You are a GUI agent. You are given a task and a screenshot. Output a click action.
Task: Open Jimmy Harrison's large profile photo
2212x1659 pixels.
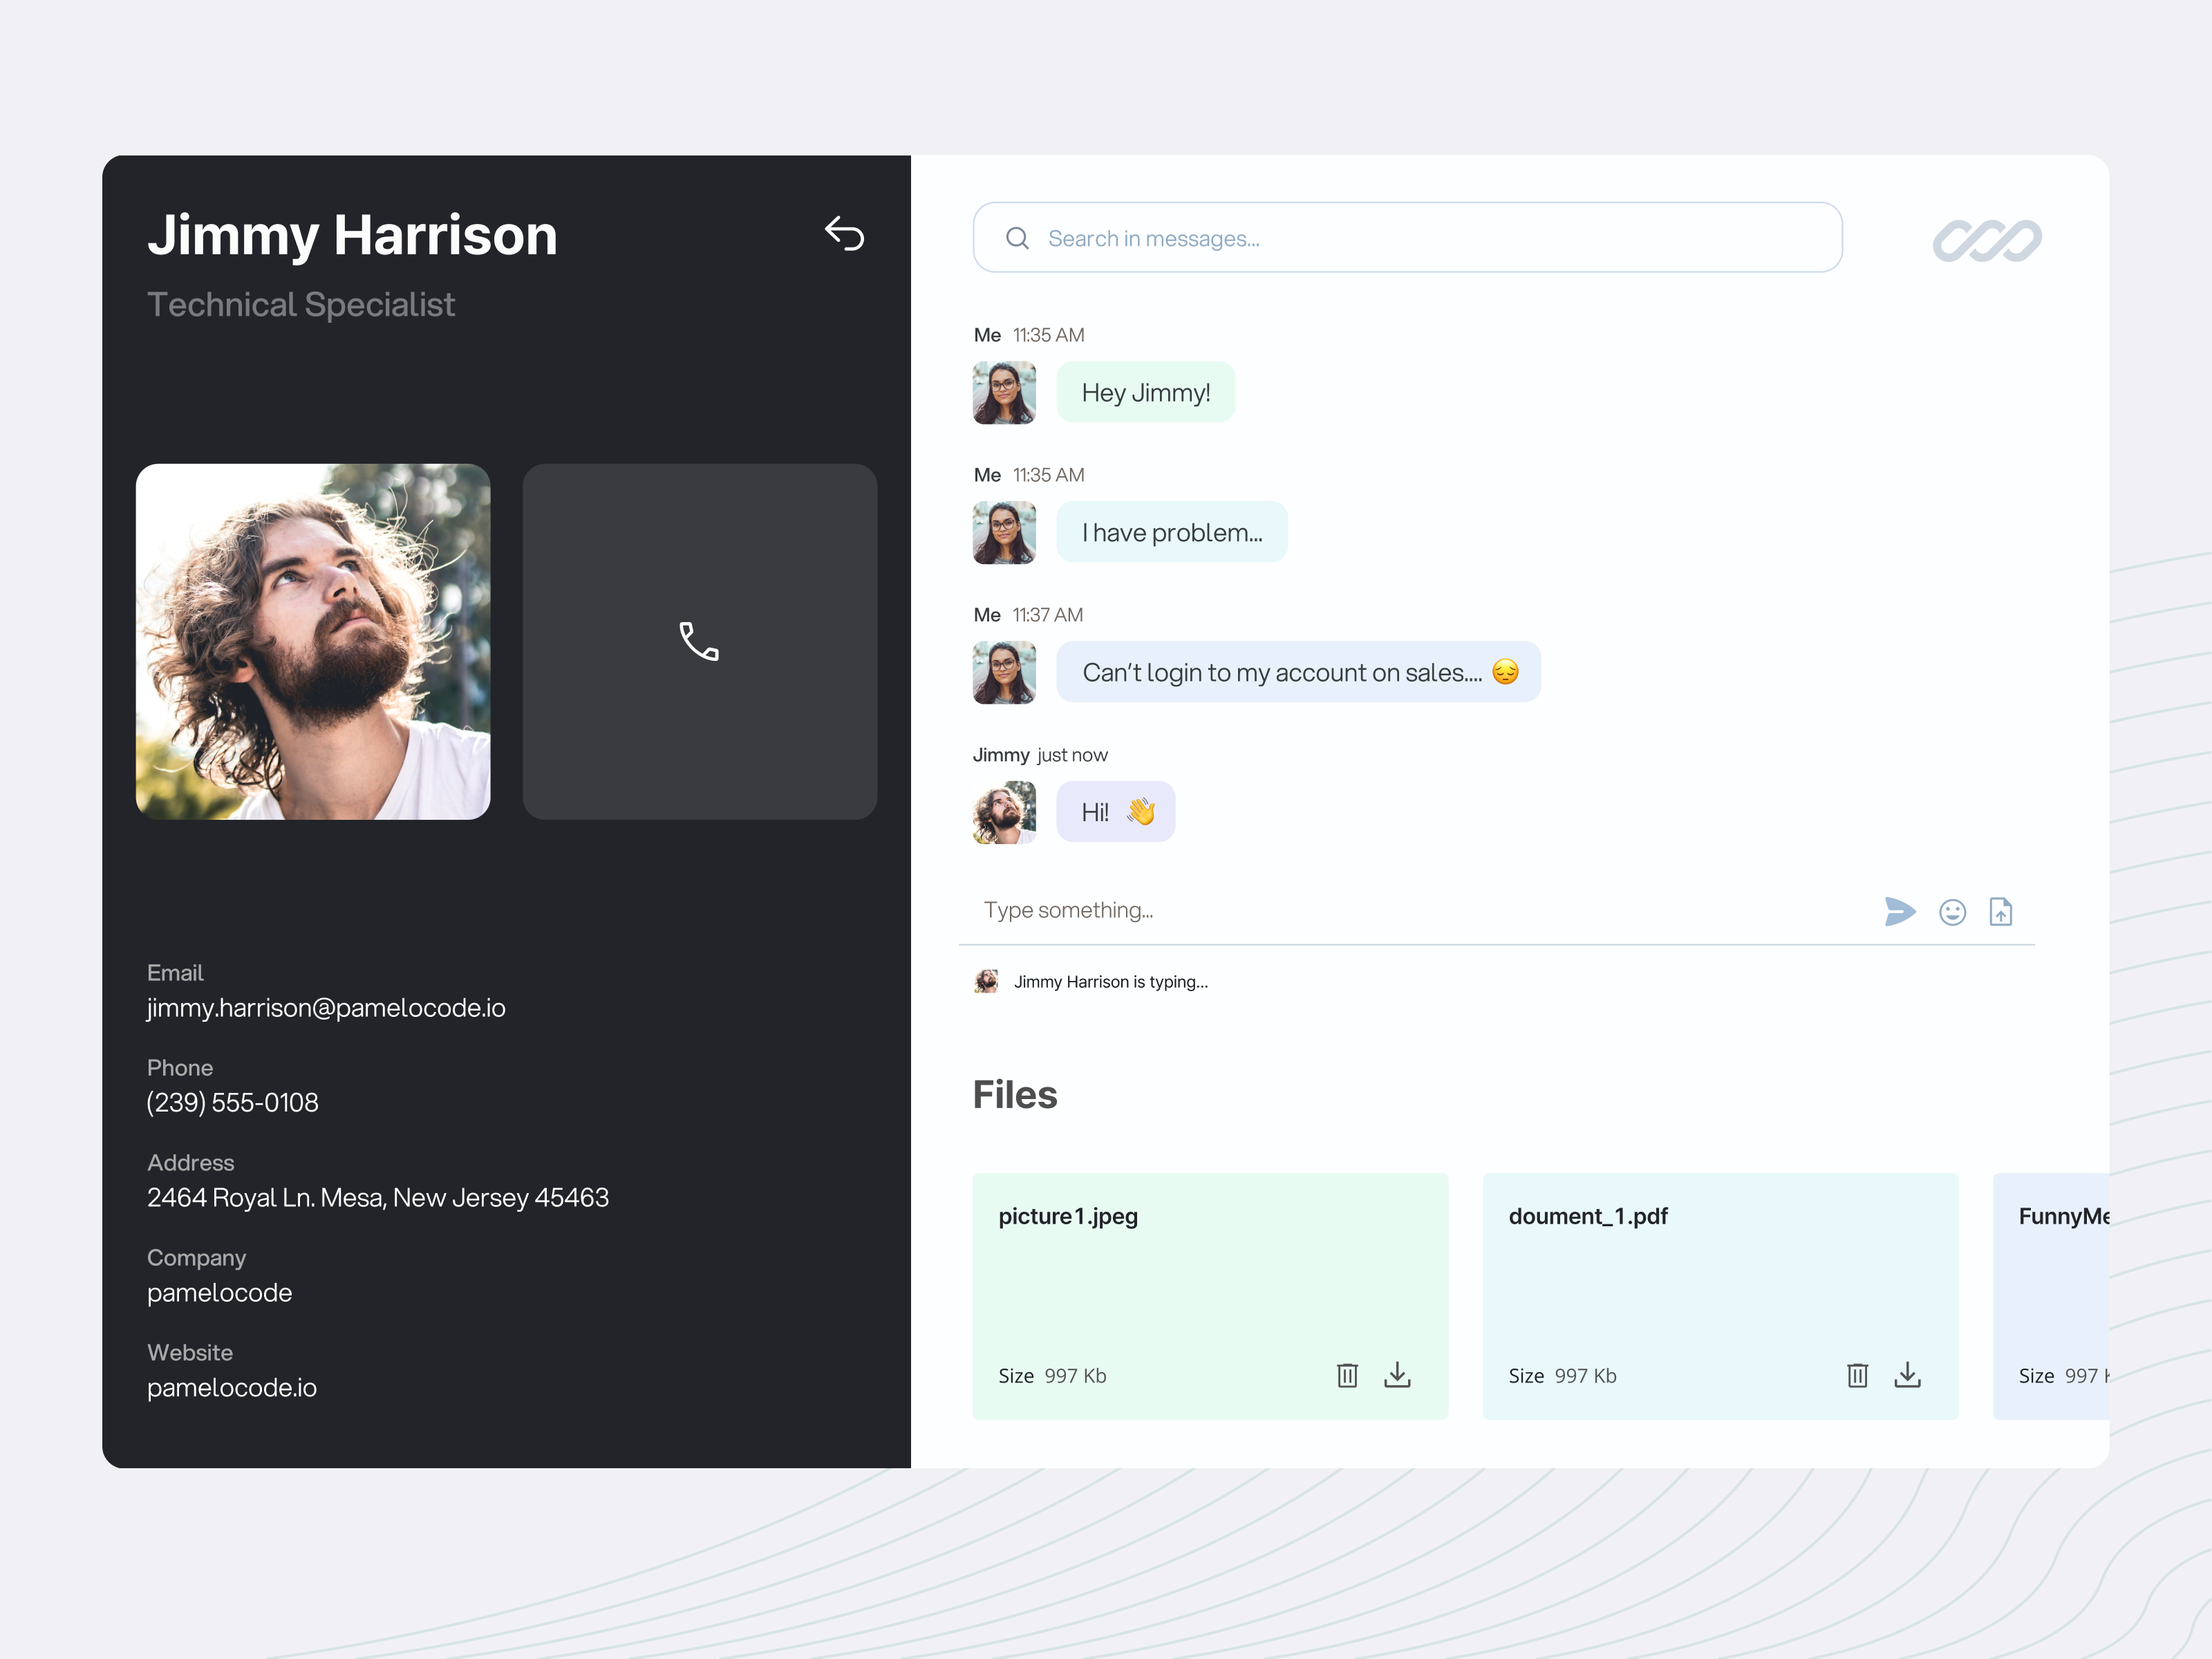coord(313,641)
